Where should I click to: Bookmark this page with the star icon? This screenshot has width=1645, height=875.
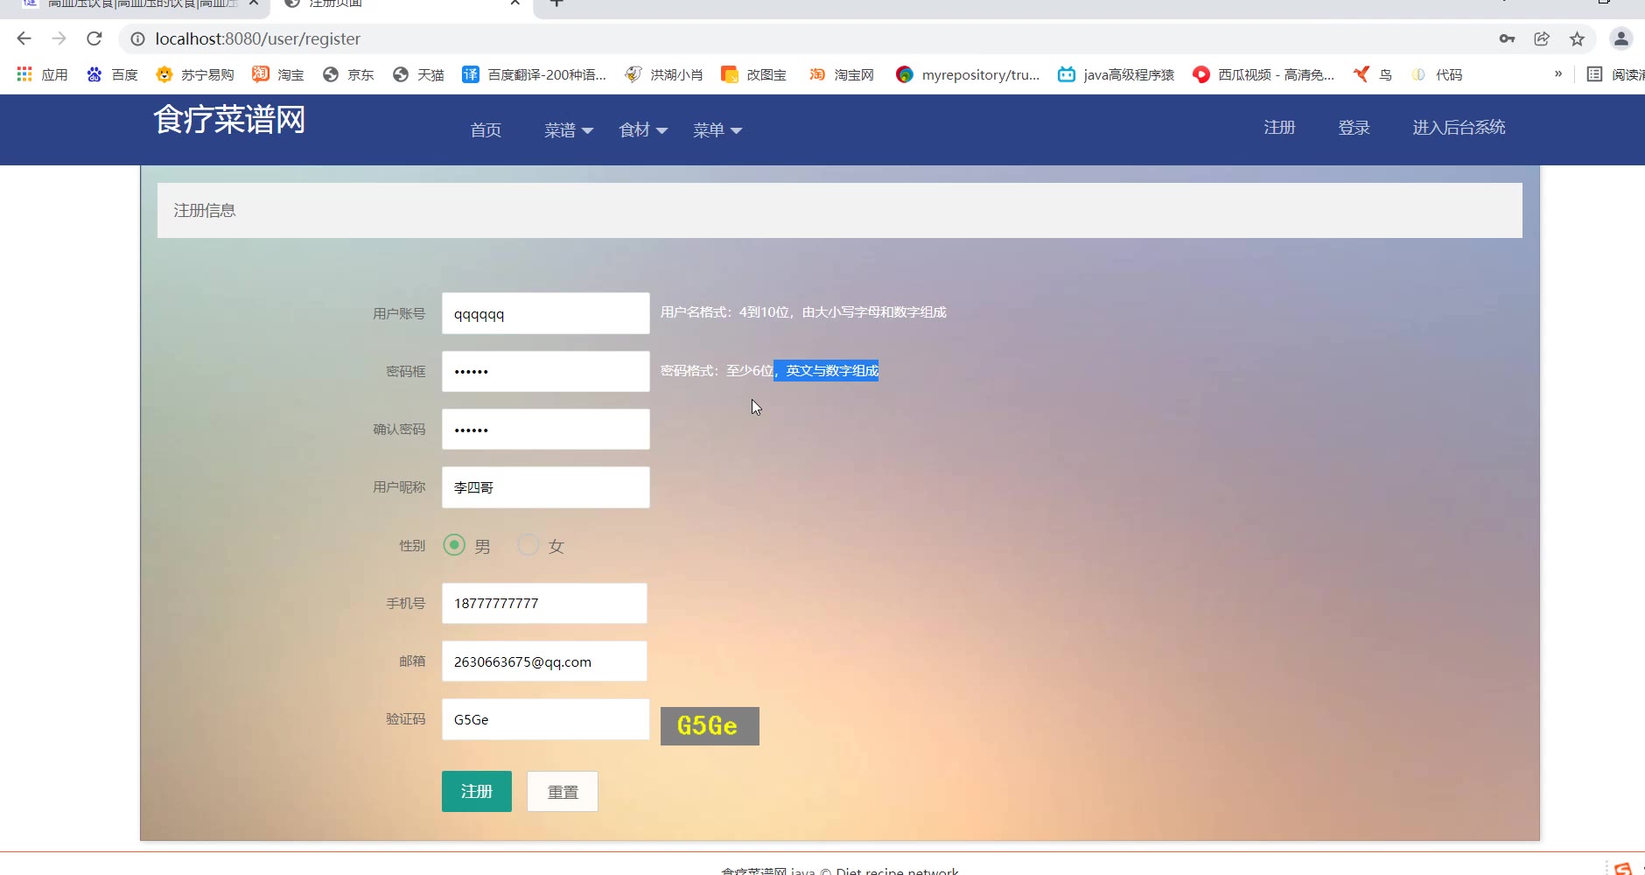tap(1577, 38)
